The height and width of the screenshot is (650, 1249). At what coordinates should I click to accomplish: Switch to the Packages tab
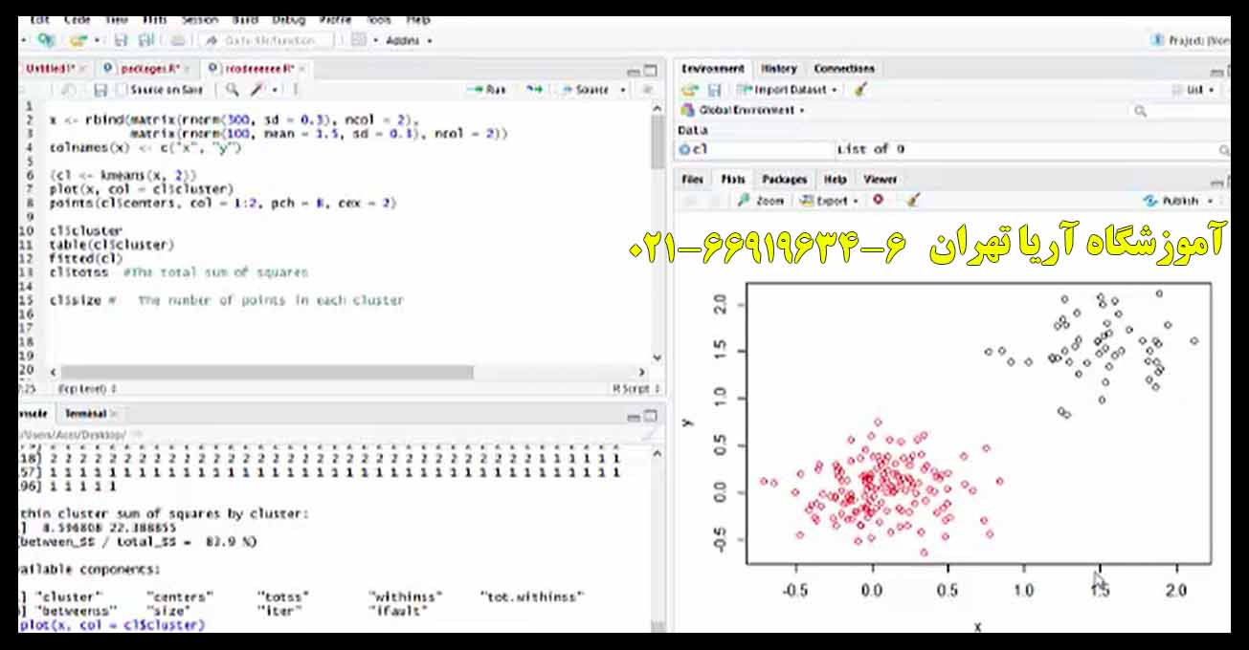click(x=784, y=180)
